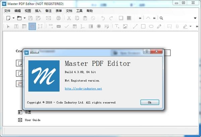Select the Rectangle drawing tool
The height and width of the screenshot is (137, 201).
point(143,27)
